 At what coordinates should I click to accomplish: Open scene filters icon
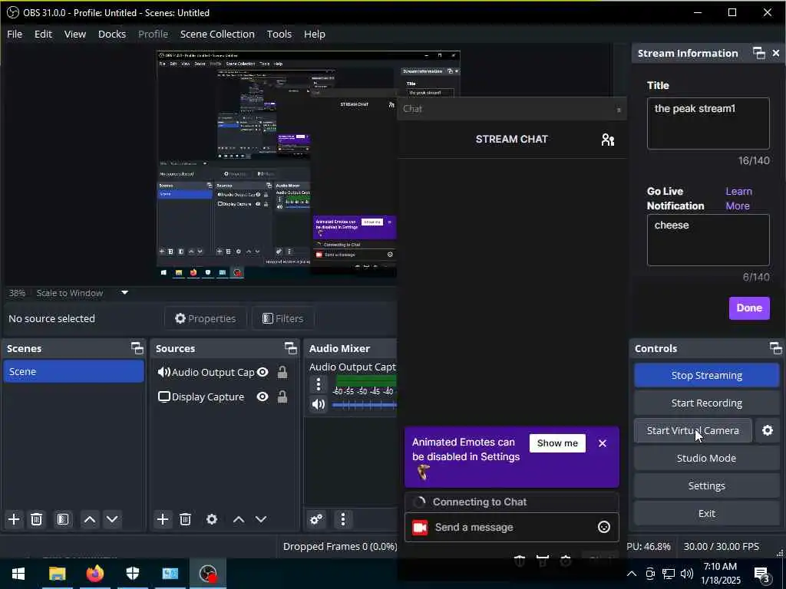click(63, 519)
